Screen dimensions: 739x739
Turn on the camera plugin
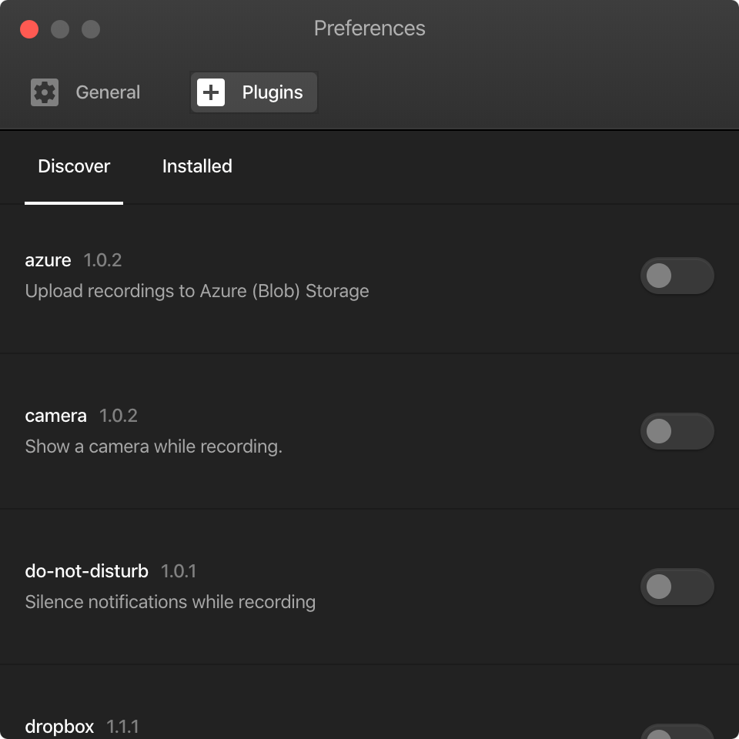click(677, 431)
